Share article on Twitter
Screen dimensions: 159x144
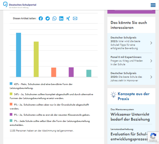(x=48, y=19)
